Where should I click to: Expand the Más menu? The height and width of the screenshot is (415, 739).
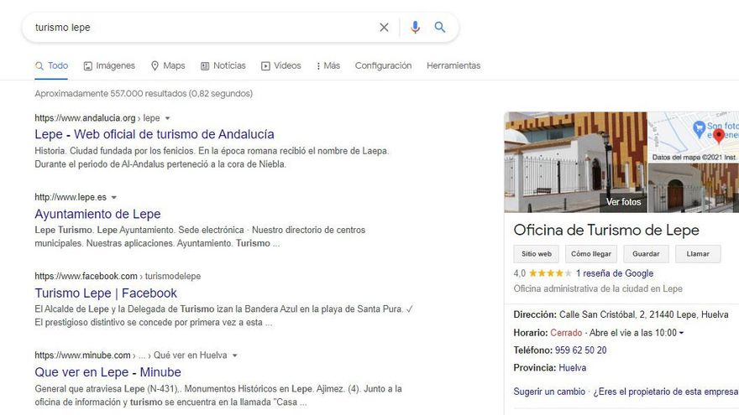click(x=328, y=66)
